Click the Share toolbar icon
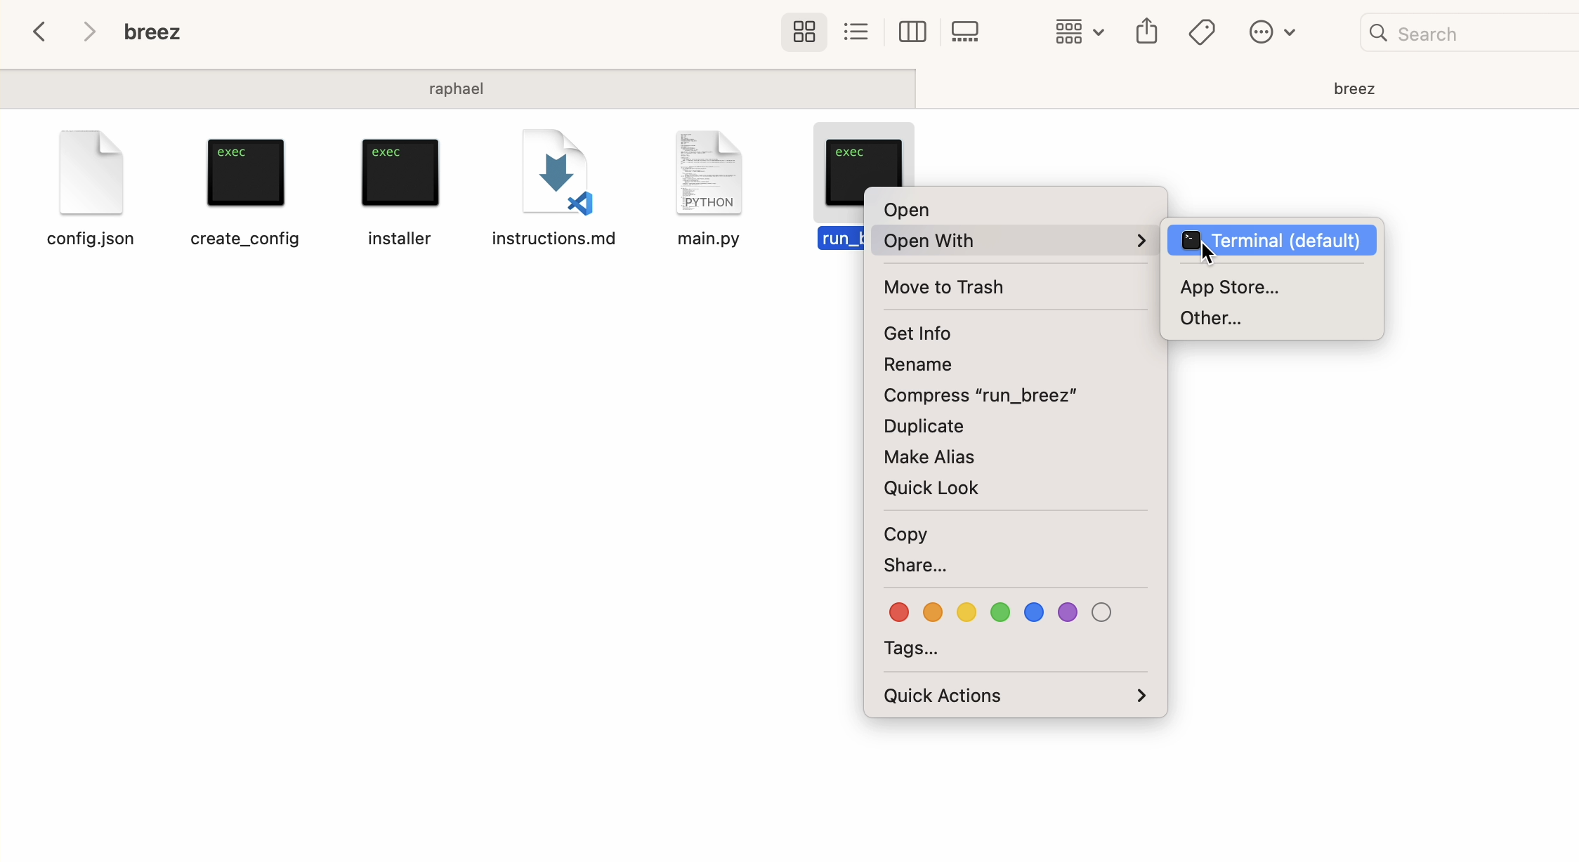This screenshot has height=862, width=1579. click(1148, 32)
